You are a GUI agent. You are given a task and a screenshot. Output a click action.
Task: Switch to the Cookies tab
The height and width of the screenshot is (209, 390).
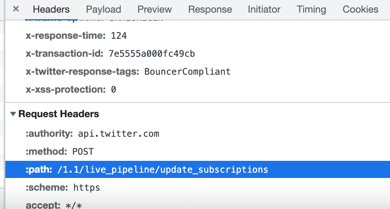point(361,9)
